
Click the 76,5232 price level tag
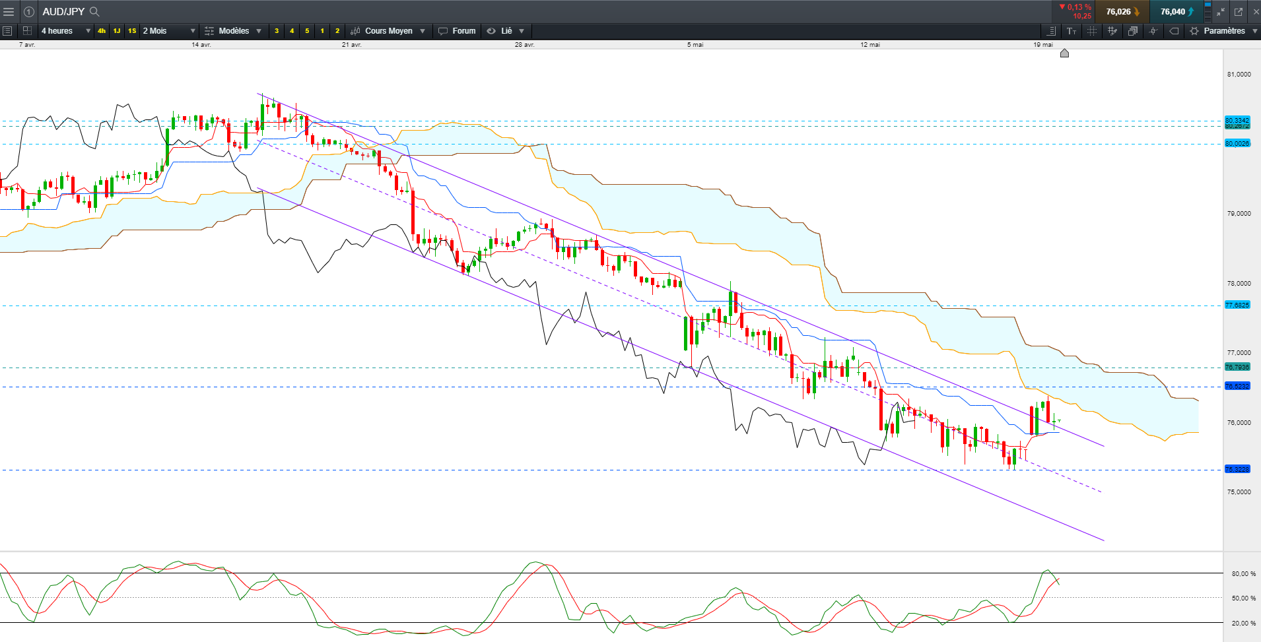(1237, 386)
